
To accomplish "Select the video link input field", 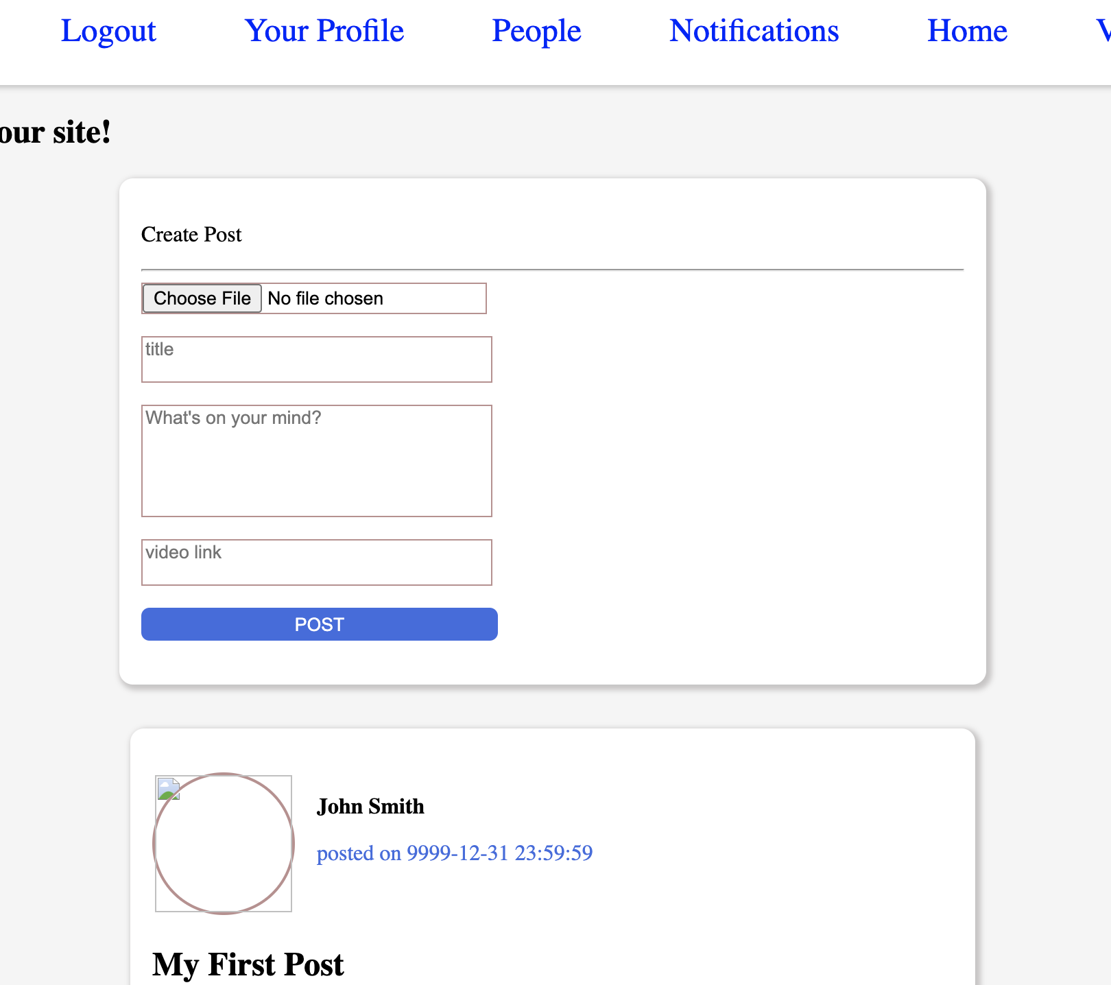I will (x=316, y=562).
